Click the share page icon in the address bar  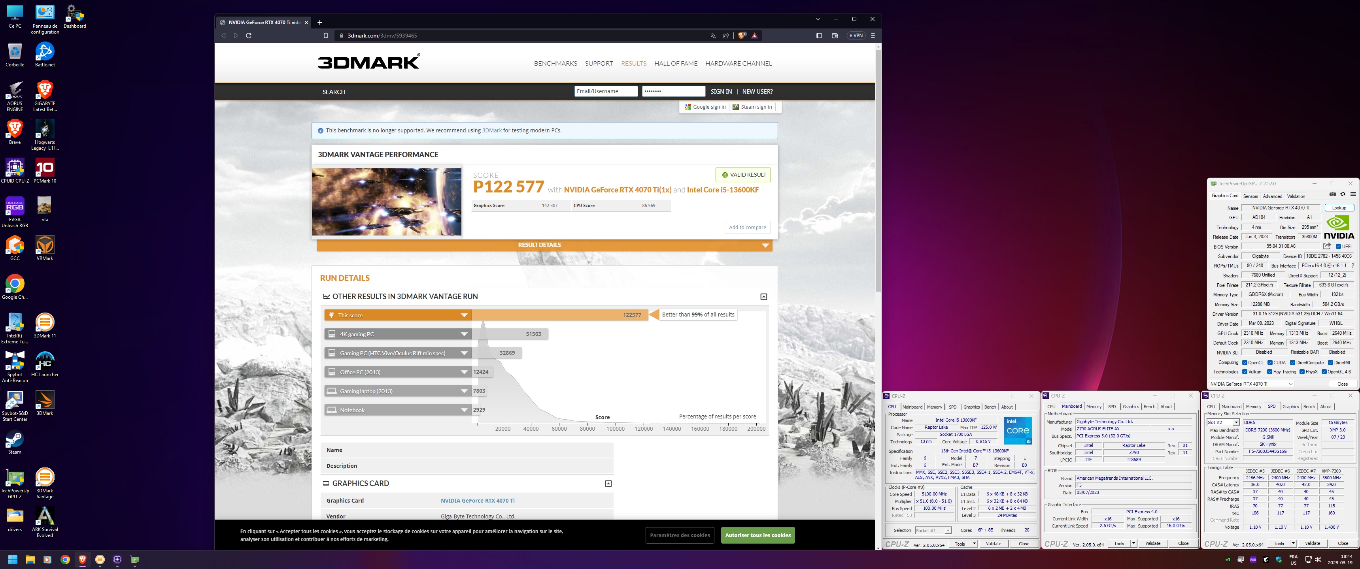726,36
